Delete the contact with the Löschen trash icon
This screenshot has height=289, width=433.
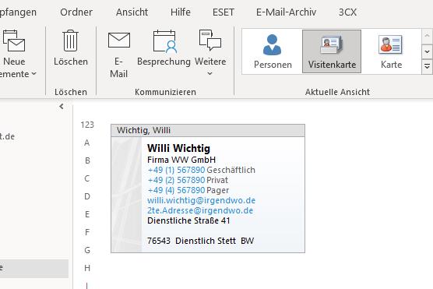pos(71,41)
